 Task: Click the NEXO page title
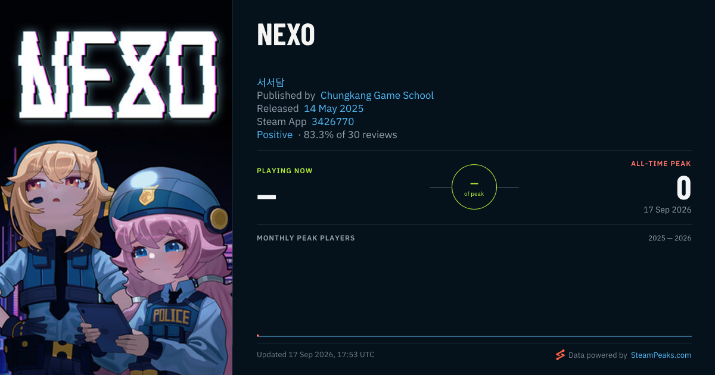coord(286,35)
